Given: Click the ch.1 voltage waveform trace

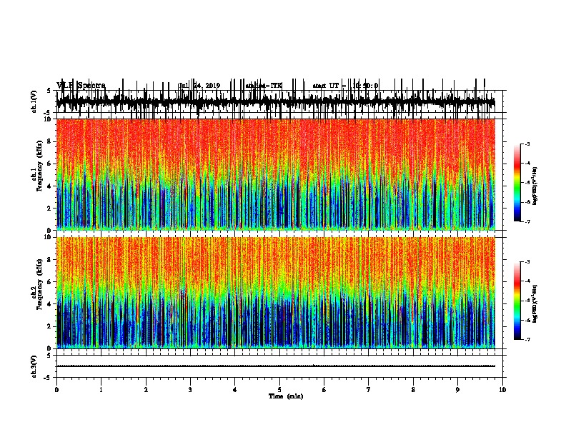Looking at the screenshot, I should point(276,101).
